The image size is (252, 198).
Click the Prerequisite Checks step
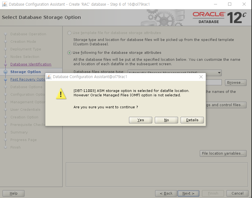point(28,125)
